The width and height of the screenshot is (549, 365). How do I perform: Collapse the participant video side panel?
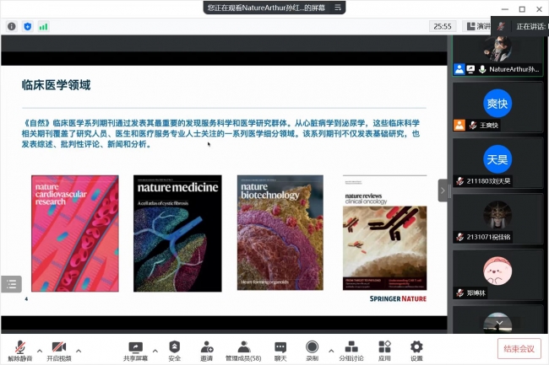tap(443, 191)
